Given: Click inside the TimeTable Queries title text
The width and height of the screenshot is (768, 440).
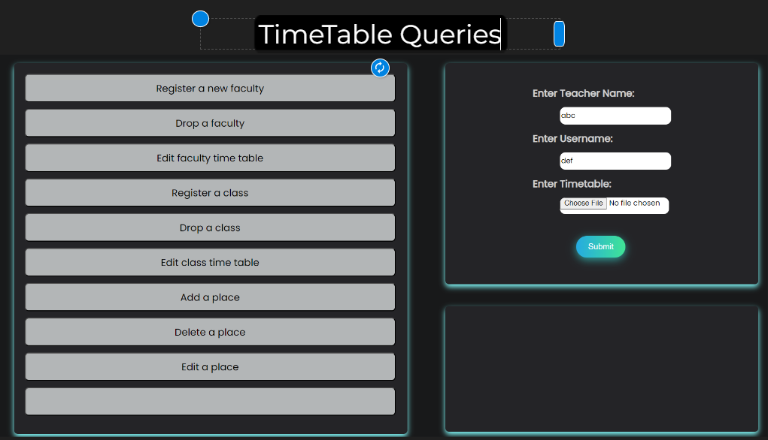Looking at the screenshot, I should pyautogui.click(x=379, y=35).
